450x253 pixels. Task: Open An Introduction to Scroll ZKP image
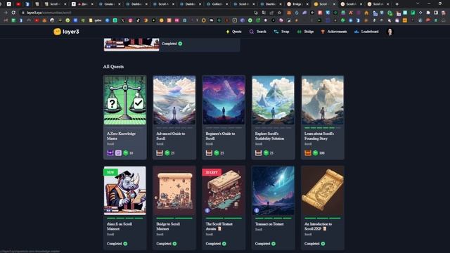[323, 190]
